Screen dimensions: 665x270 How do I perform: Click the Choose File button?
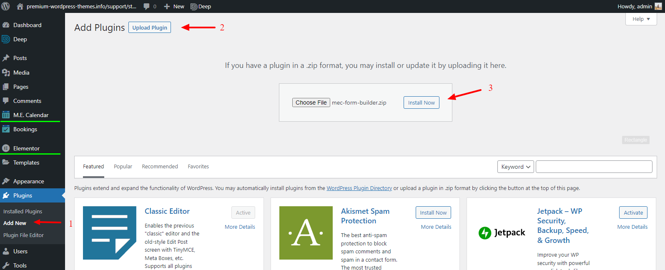[x=311, y=102]
